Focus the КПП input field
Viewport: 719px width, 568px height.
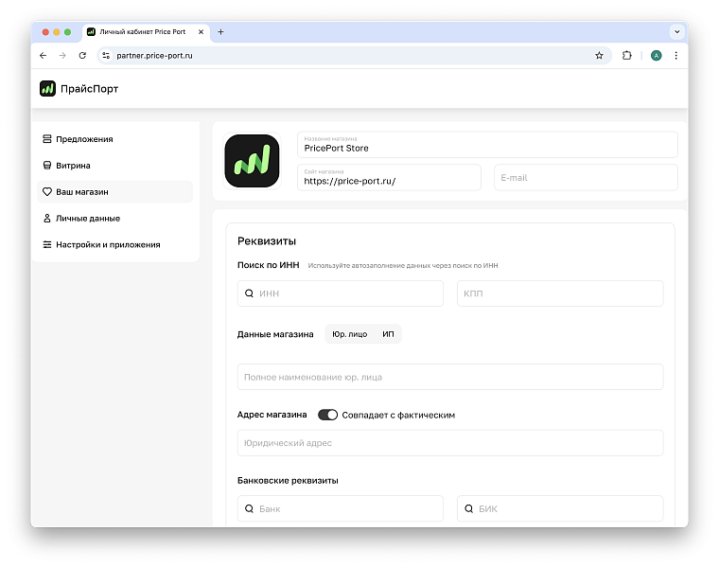pos(560,293)
